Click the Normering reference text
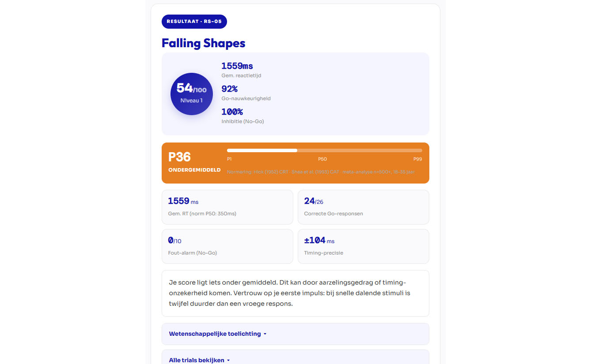Image resolution: width=591 pixels, height=364 pixels. (x=321, y=172)
